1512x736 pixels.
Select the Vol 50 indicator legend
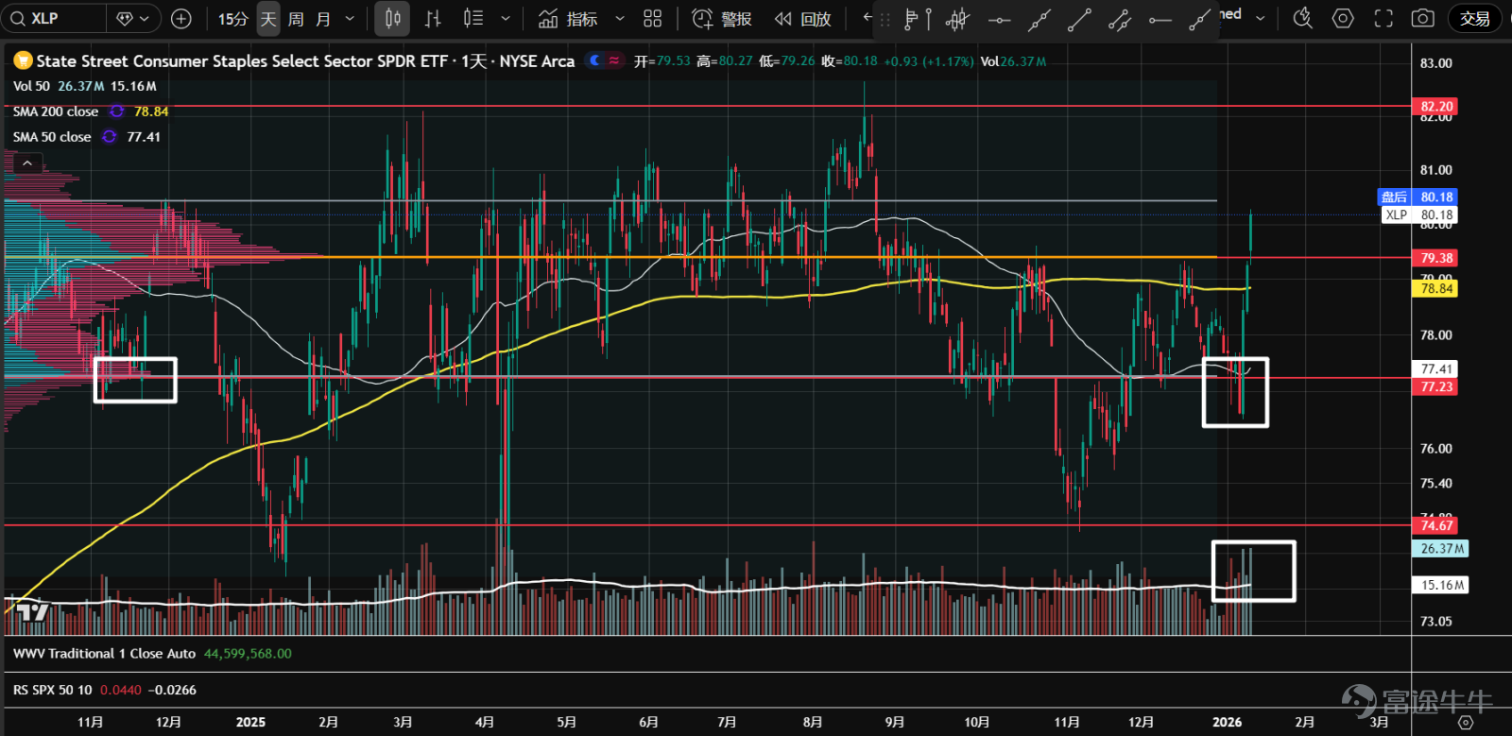[31, 86]
